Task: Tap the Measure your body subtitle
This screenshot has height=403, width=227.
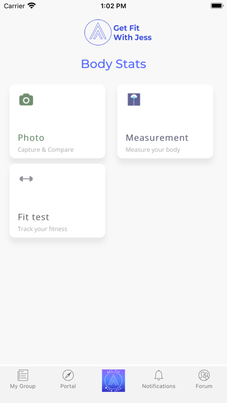Action: point(153,149)
